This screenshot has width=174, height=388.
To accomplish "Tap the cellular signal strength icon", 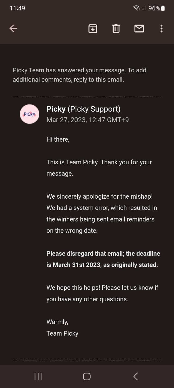I will click(144, 8).
